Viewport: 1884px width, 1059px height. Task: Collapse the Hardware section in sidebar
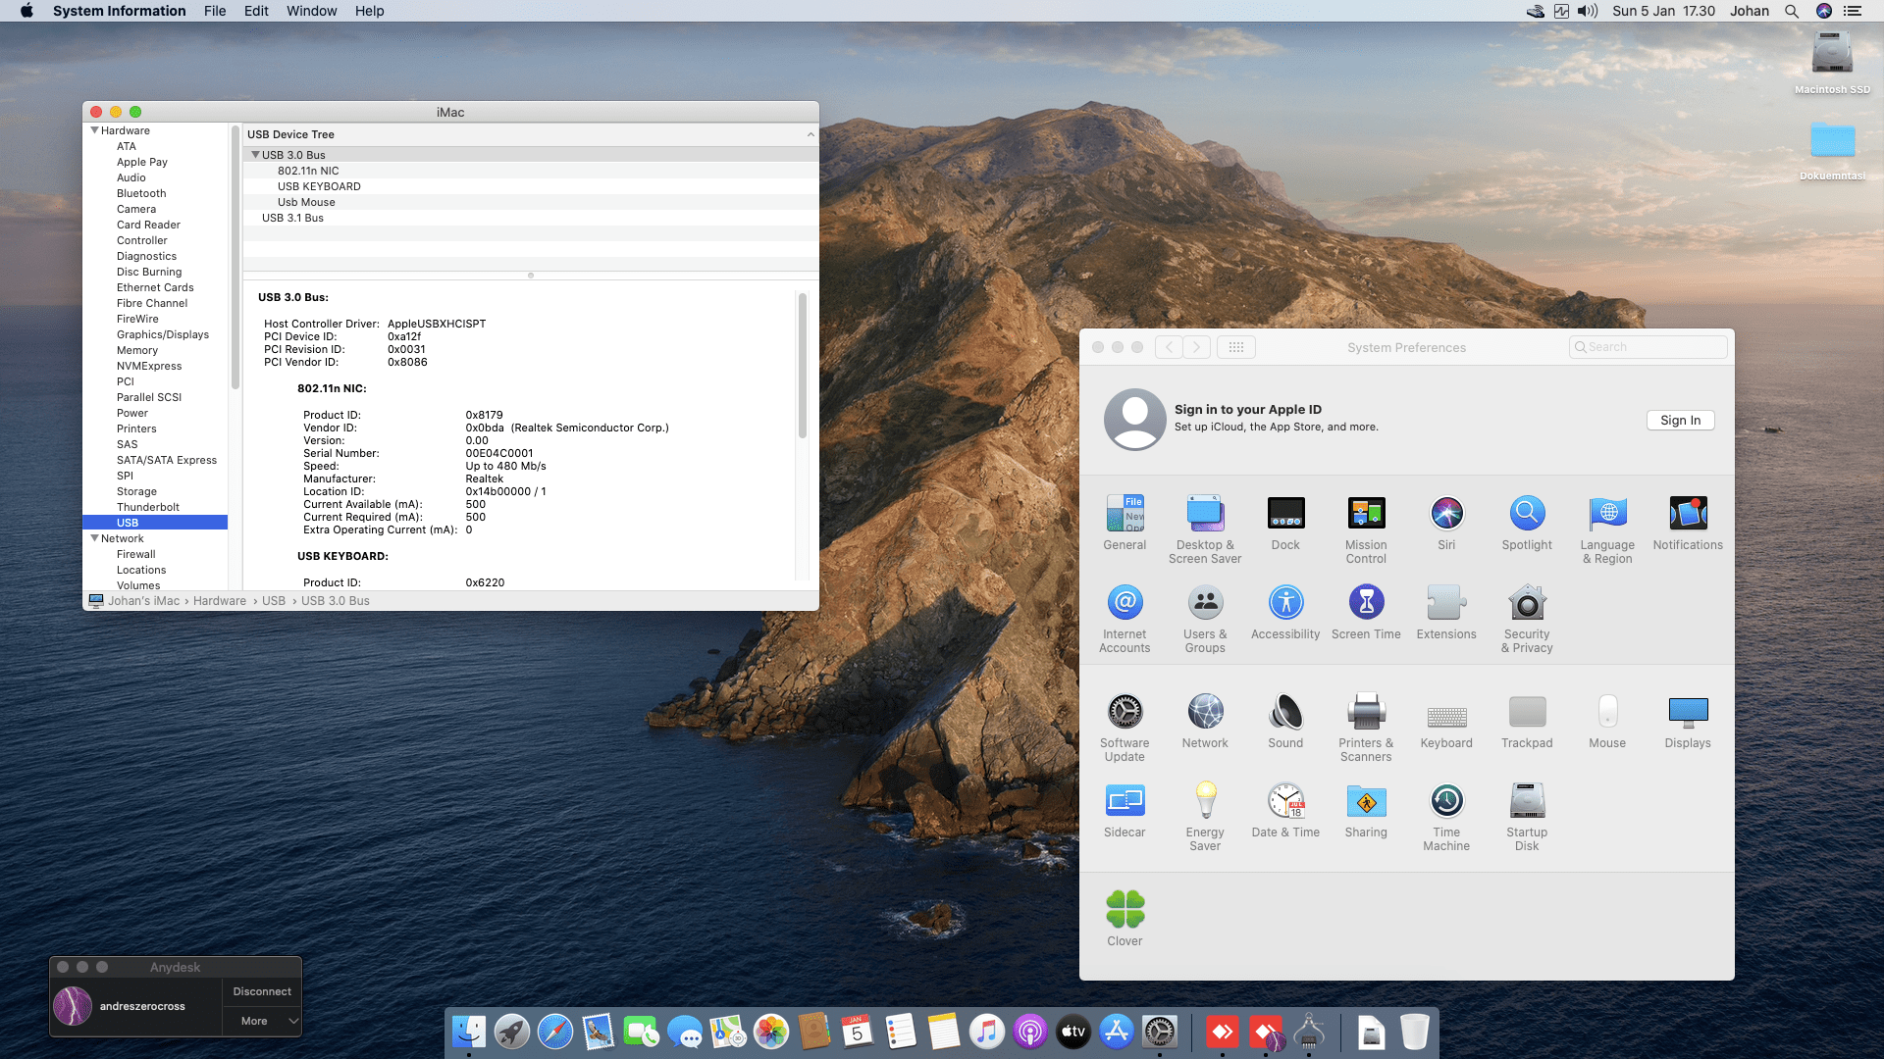point(94,130)
